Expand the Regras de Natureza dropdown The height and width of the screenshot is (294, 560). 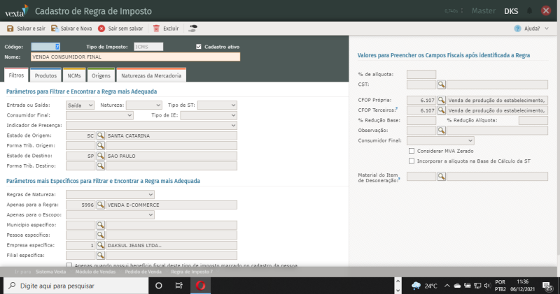coord(110,194)
